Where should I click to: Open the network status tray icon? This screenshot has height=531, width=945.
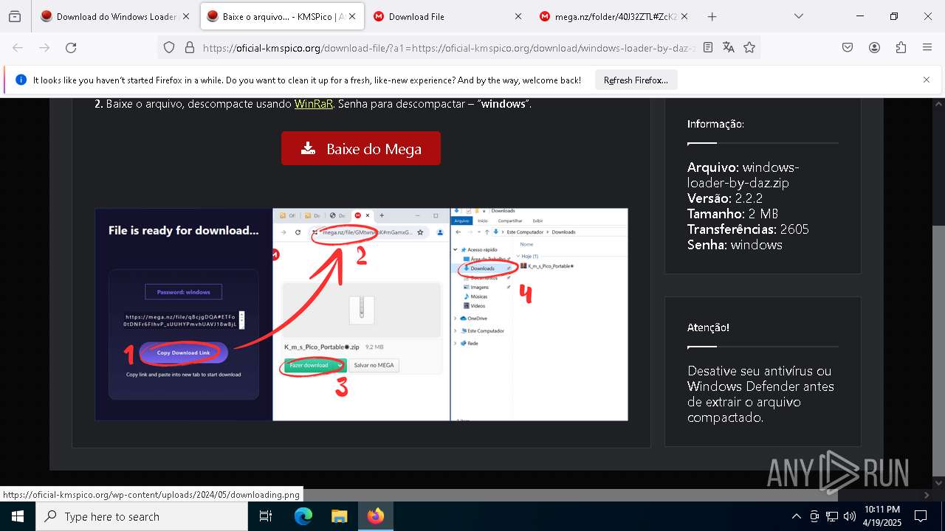click(x=832, y=516)
